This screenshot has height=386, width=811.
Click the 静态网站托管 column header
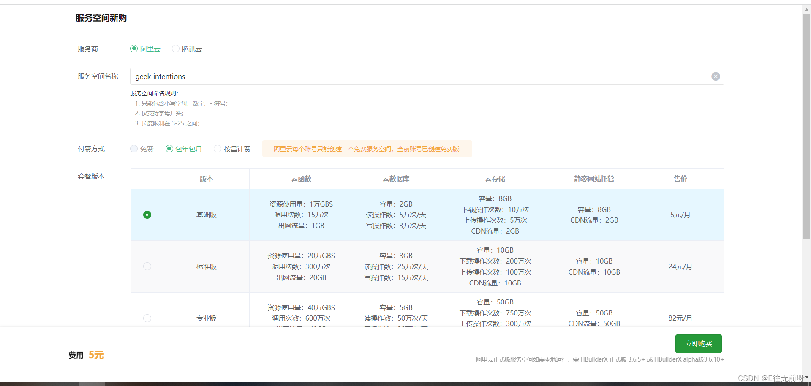coord(594,179)
